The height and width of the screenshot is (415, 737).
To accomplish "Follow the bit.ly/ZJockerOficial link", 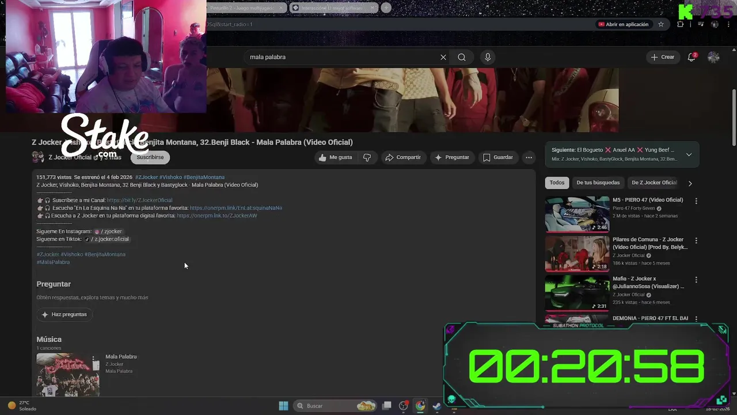I will click(139, 200).
